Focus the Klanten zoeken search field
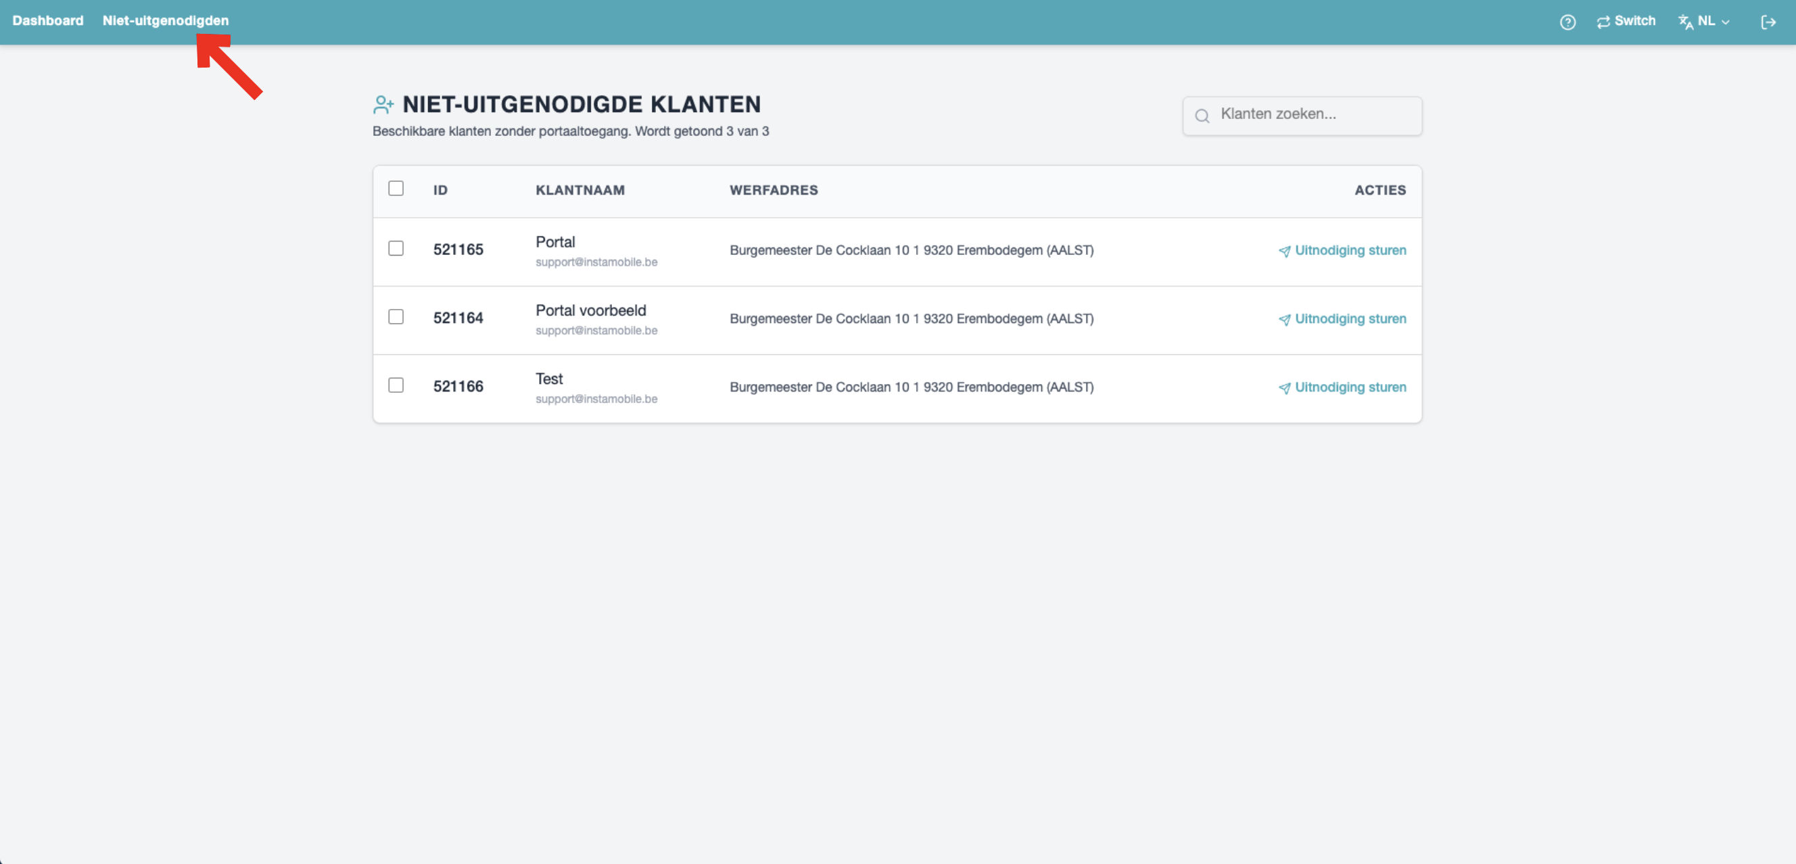Viewport: 1796px width, 864px height. tap(1302, 115)
